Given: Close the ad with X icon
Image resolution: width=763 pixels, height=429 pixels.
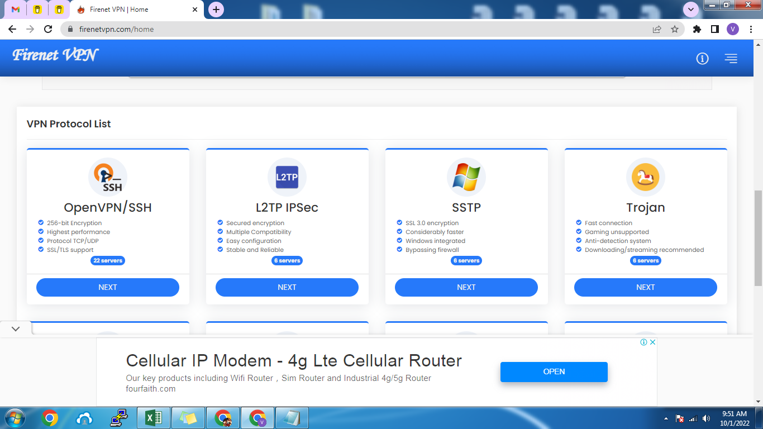Looking at the screenshot, I should tap(652, 342).
